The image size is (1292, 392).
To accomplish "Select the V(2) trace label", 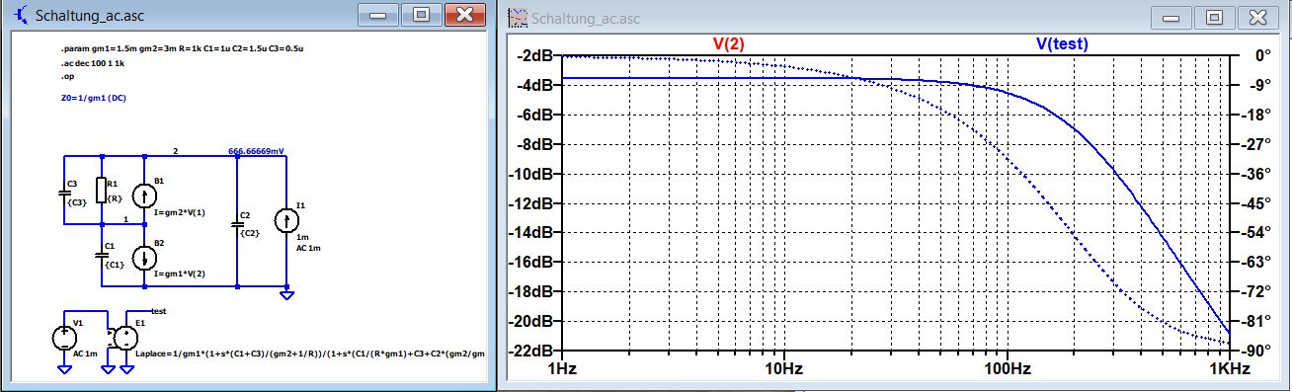I will 729,44.
